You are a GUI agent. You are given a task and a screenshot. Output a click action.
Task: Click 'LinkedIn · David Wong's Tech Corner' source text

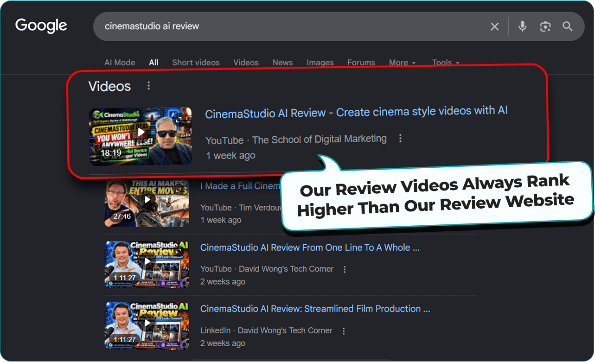coord(266,331)
